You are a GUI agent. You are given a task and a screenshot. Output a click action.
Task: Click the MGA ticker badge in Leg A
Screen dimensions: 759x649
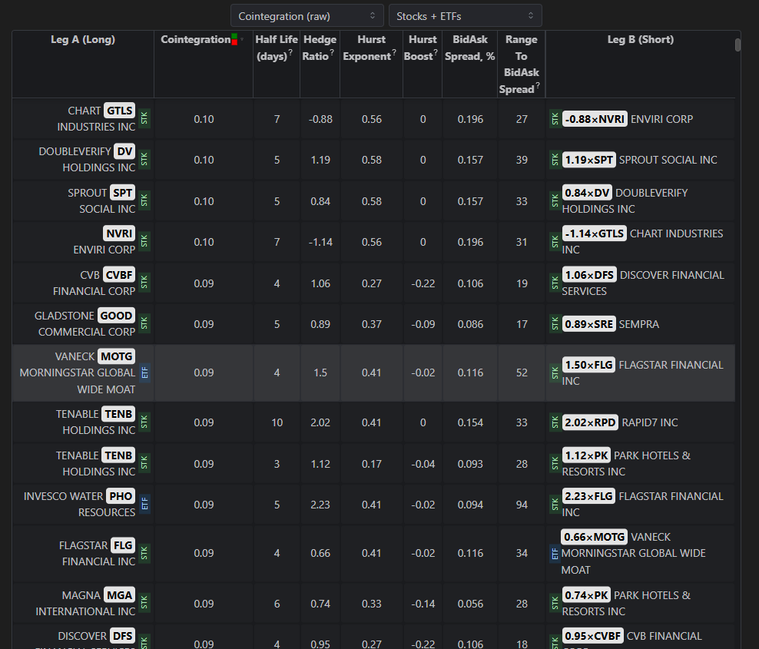click(119, 595)
